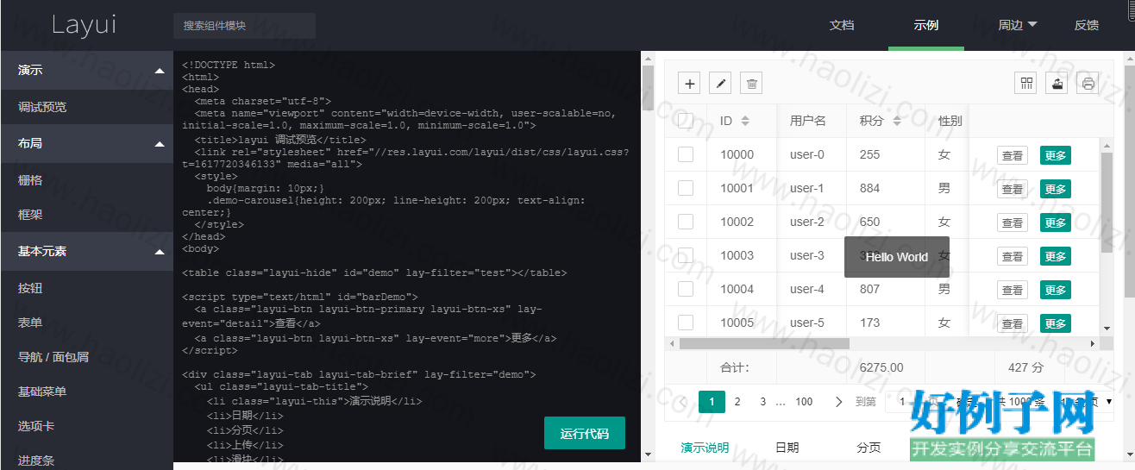1135x470 pixels.
Task: Click 查看 button for user-2 row
Action: pos(1013,222)
